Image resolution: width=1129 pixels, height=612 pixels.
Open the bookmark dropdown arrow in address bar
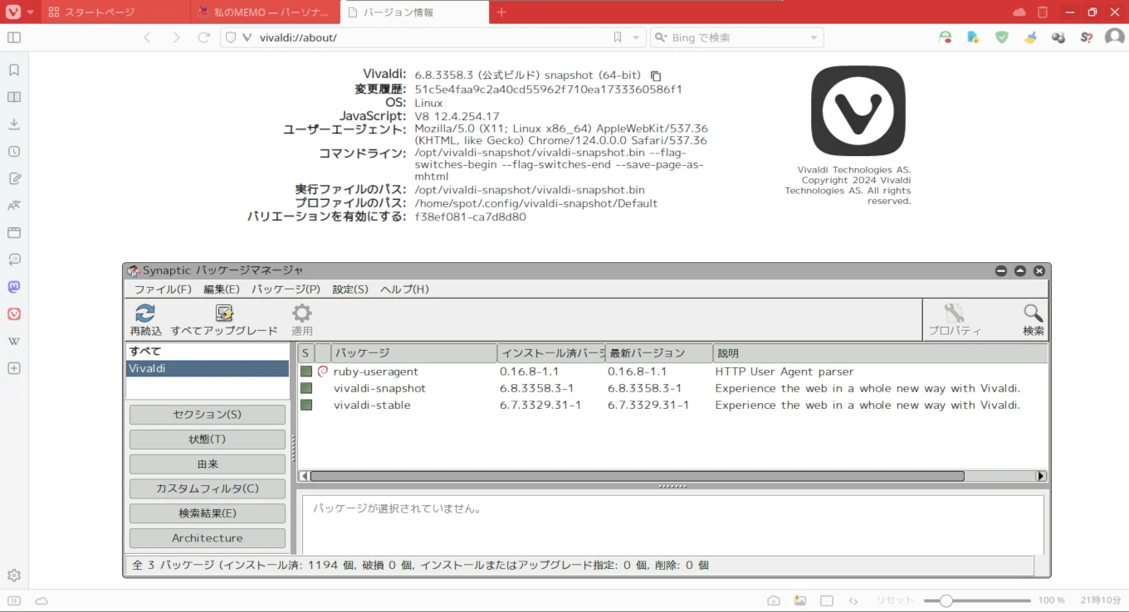[x=637, y=38]
